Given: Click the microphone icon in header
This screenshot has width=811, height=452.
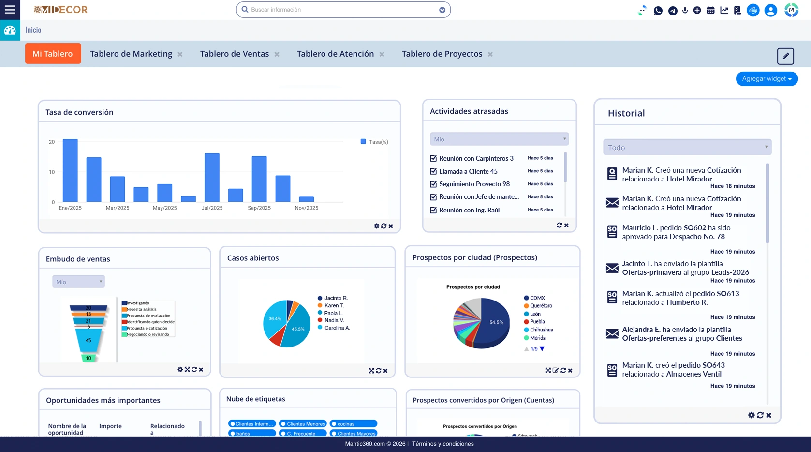Looking at the screenshot, I should [685, 10].
